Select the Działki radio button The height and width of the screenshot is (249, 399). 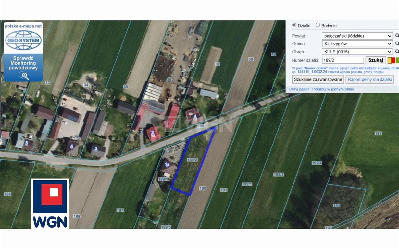coord(294,25)
